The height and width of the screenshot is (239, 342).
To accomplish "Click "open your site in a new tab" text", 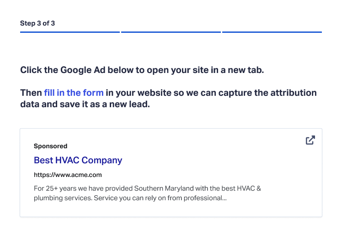I will 205,70.
